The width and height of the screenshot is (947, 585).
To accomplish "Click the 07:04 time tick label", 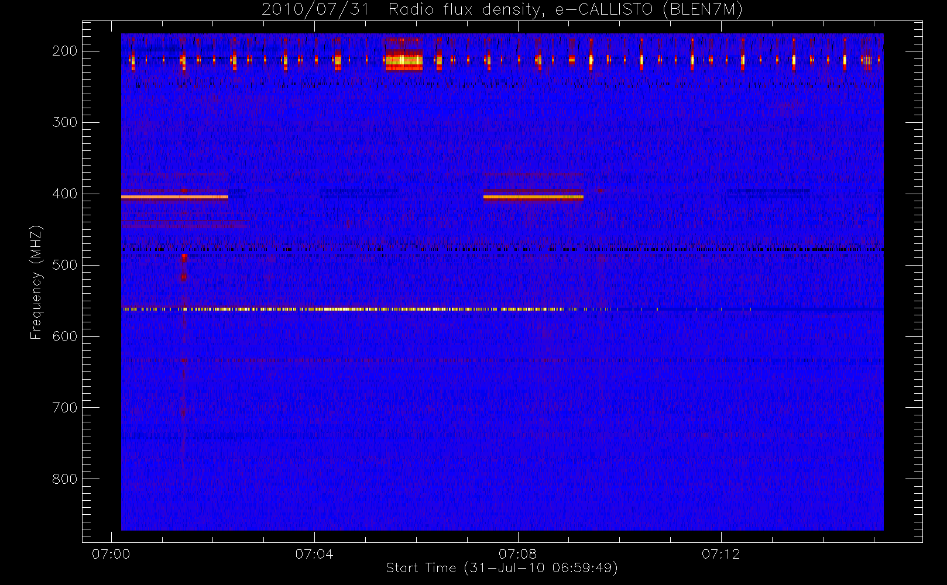I will pos(314,554).
